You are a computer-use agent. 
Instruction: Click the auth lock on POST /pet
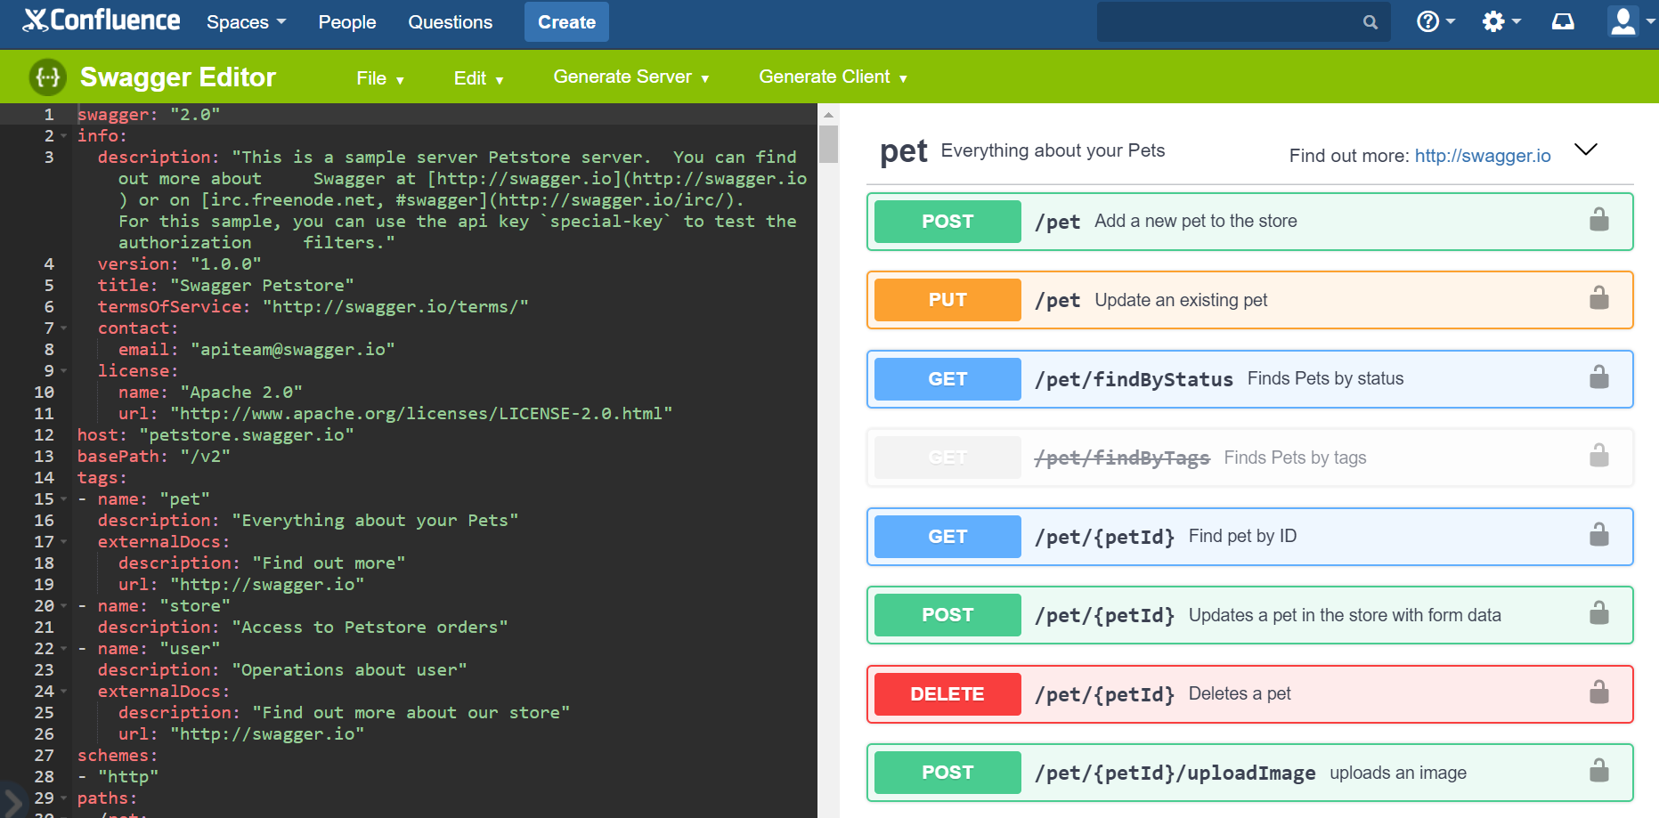[x=1599, y=220]
